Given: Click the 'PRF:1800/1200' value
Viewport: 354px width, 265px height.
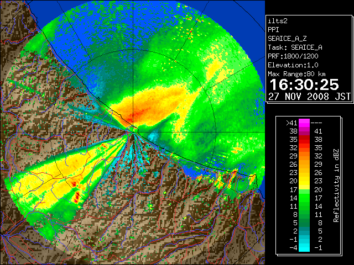Looking at the screenshot, I should (x=293, y=56).
